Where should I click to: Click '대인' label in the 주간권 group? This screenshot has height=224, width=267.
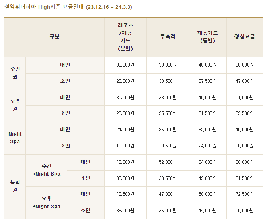pos(65,65)
